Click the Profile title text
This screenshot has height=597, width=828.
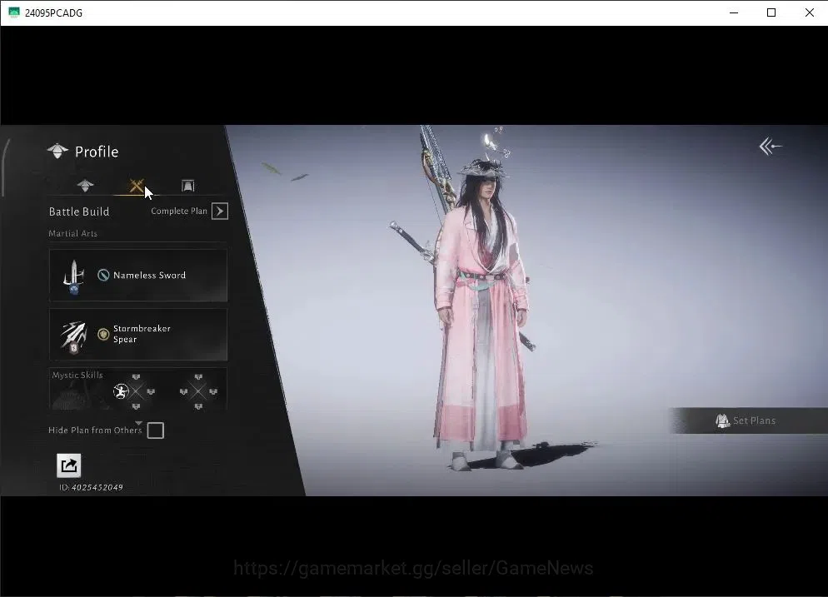pyautogui.click(x=97, y=152)
